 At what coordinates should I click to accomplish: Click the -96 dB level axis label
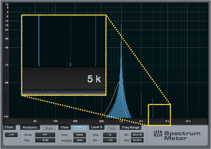tap(6, 83)
